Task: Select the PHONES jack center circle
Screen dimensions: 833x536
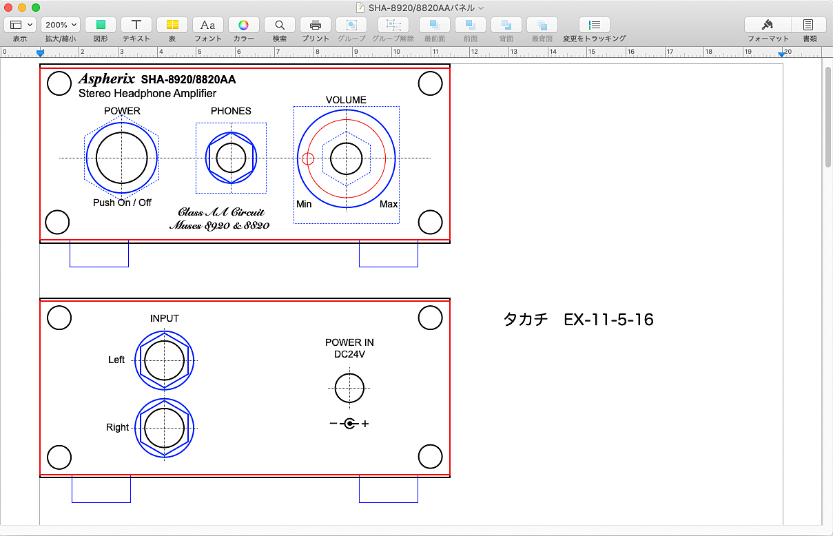Action: tap(231, 158)
